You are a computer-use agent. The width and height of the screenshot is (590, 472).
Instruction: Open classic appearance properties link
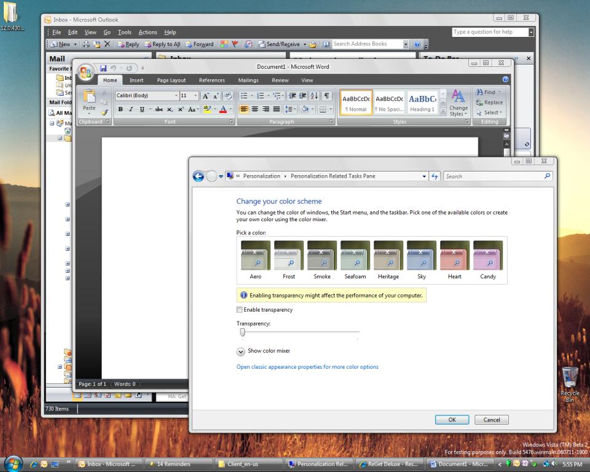point(307,367)
